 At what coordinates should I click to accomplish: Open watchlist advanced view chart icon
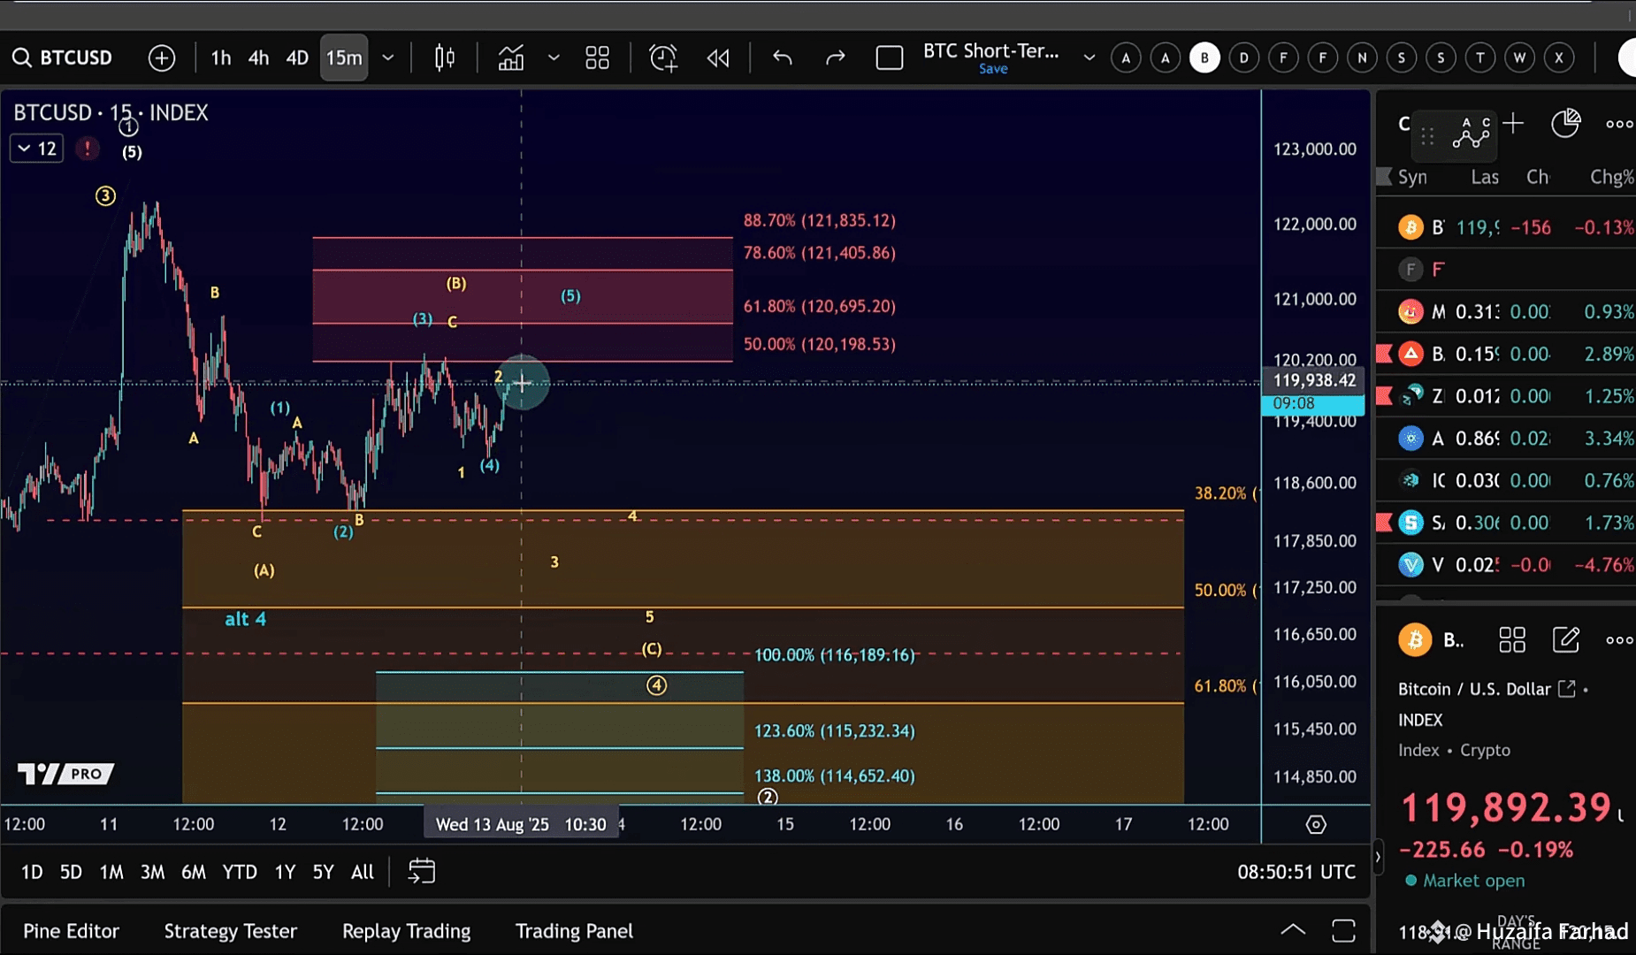tap(1470, 132)
